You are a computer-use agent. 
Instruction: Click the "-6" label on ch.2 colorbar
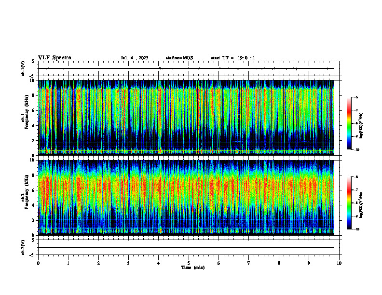click(x=356, y=177)
